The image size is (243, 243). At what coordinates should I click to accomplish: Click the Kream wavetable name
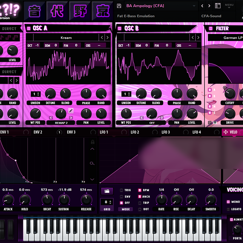click(x=66, y=38)
